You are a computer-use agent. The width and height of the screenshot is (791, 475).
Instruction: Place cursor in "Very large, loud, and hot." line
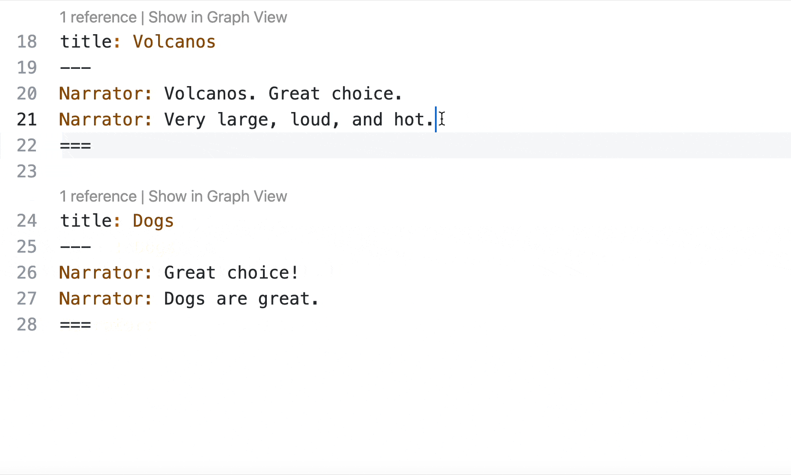pyautogui.click(x=299, y=120)
